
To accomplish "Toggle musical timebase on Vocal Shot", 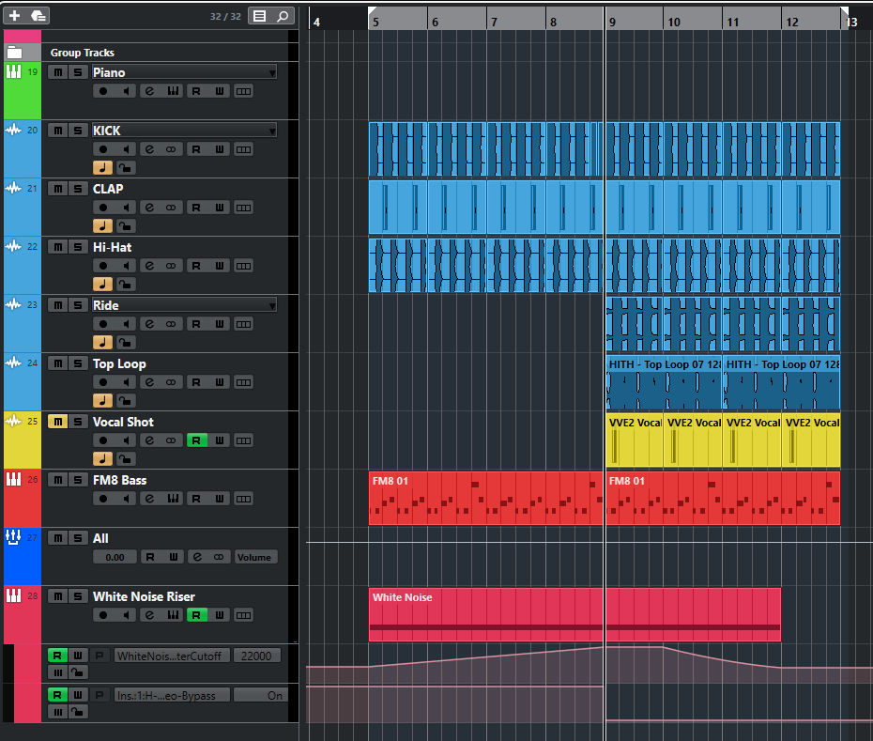I will pyautogui.click(x=102, y=459).
